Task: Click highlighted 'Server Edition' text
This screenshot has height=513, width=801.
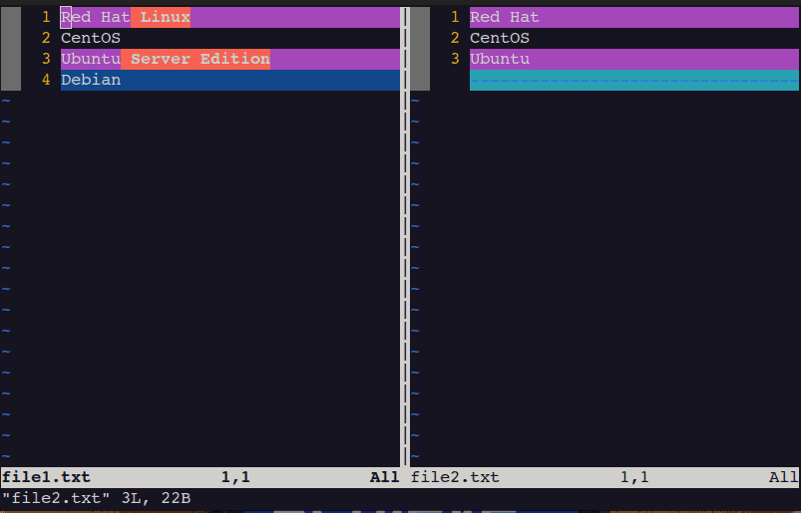Action: (200, 59)
